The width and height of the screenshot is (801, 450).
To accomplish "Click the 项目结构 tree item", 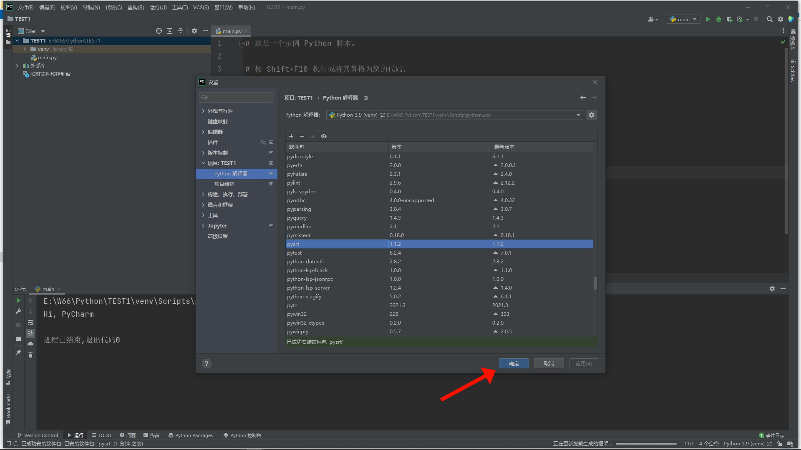I will pos(224,183).
